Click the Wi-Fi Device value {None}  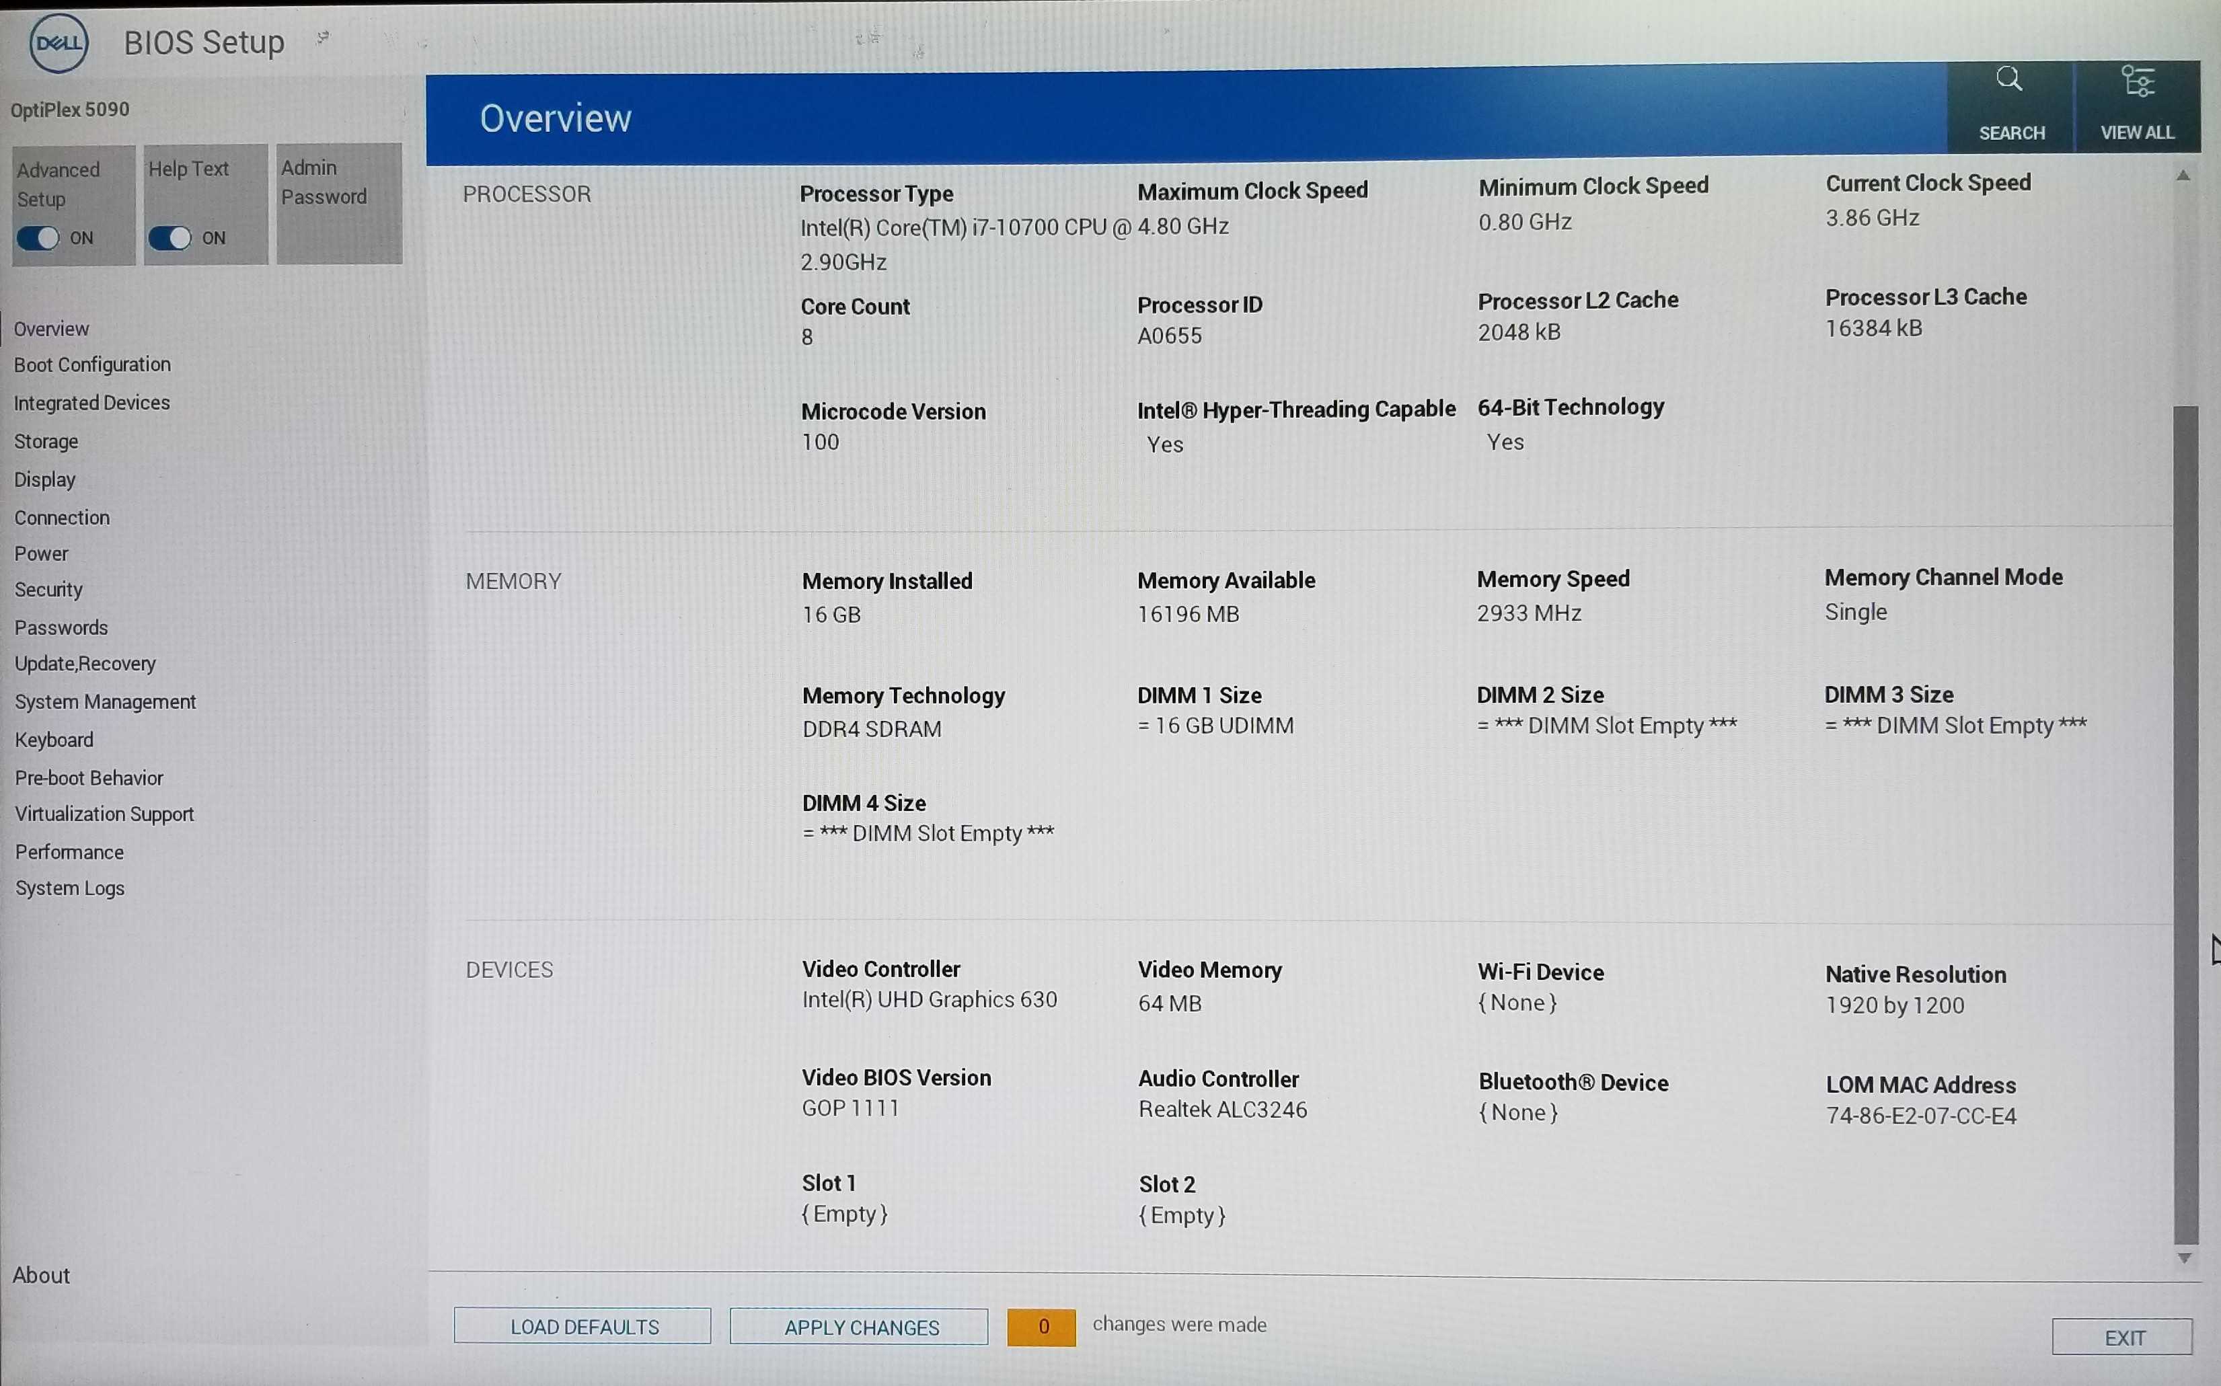coord(1518,1003)
